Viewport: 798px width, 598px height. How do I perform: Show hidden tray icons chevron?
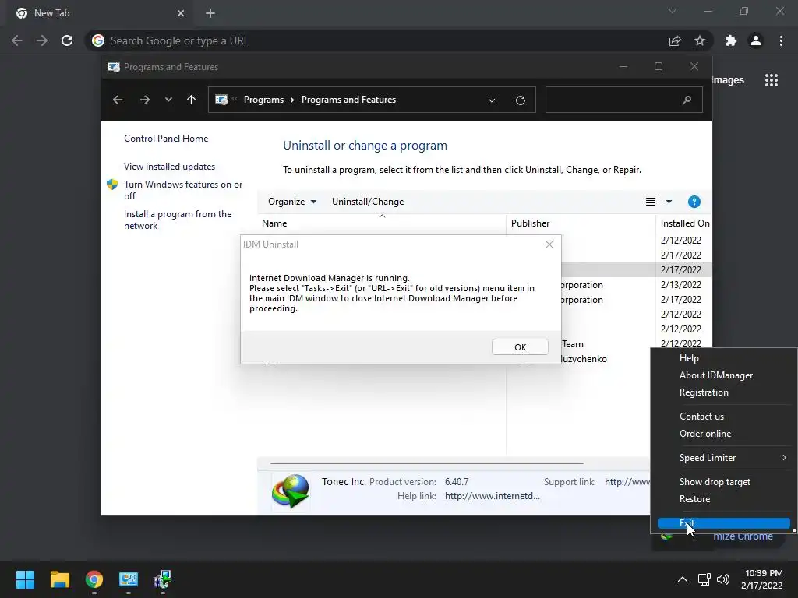[x=683, y=579]
